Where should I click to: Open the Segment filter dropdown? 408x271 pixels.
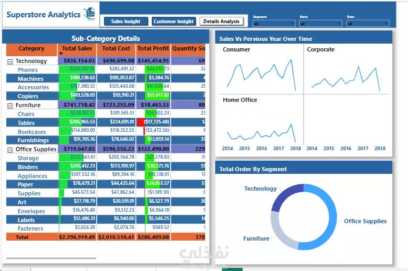tap(274, 24)
